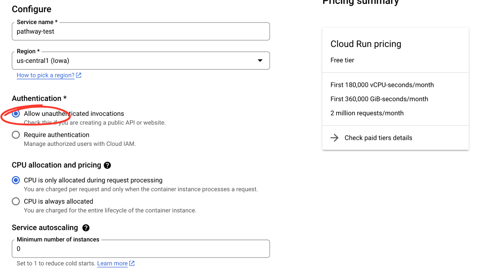
Task: Click the arrow icon for Check paid tiers details
Action: 335,138
